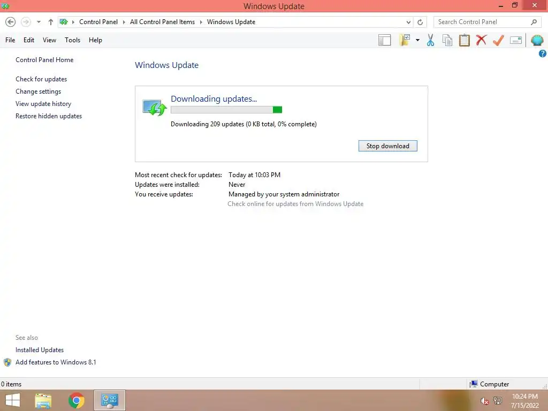Refresh the Windows Update page
Image resolution: width=548 pixels, height=411 pixels.
(420, 22)
